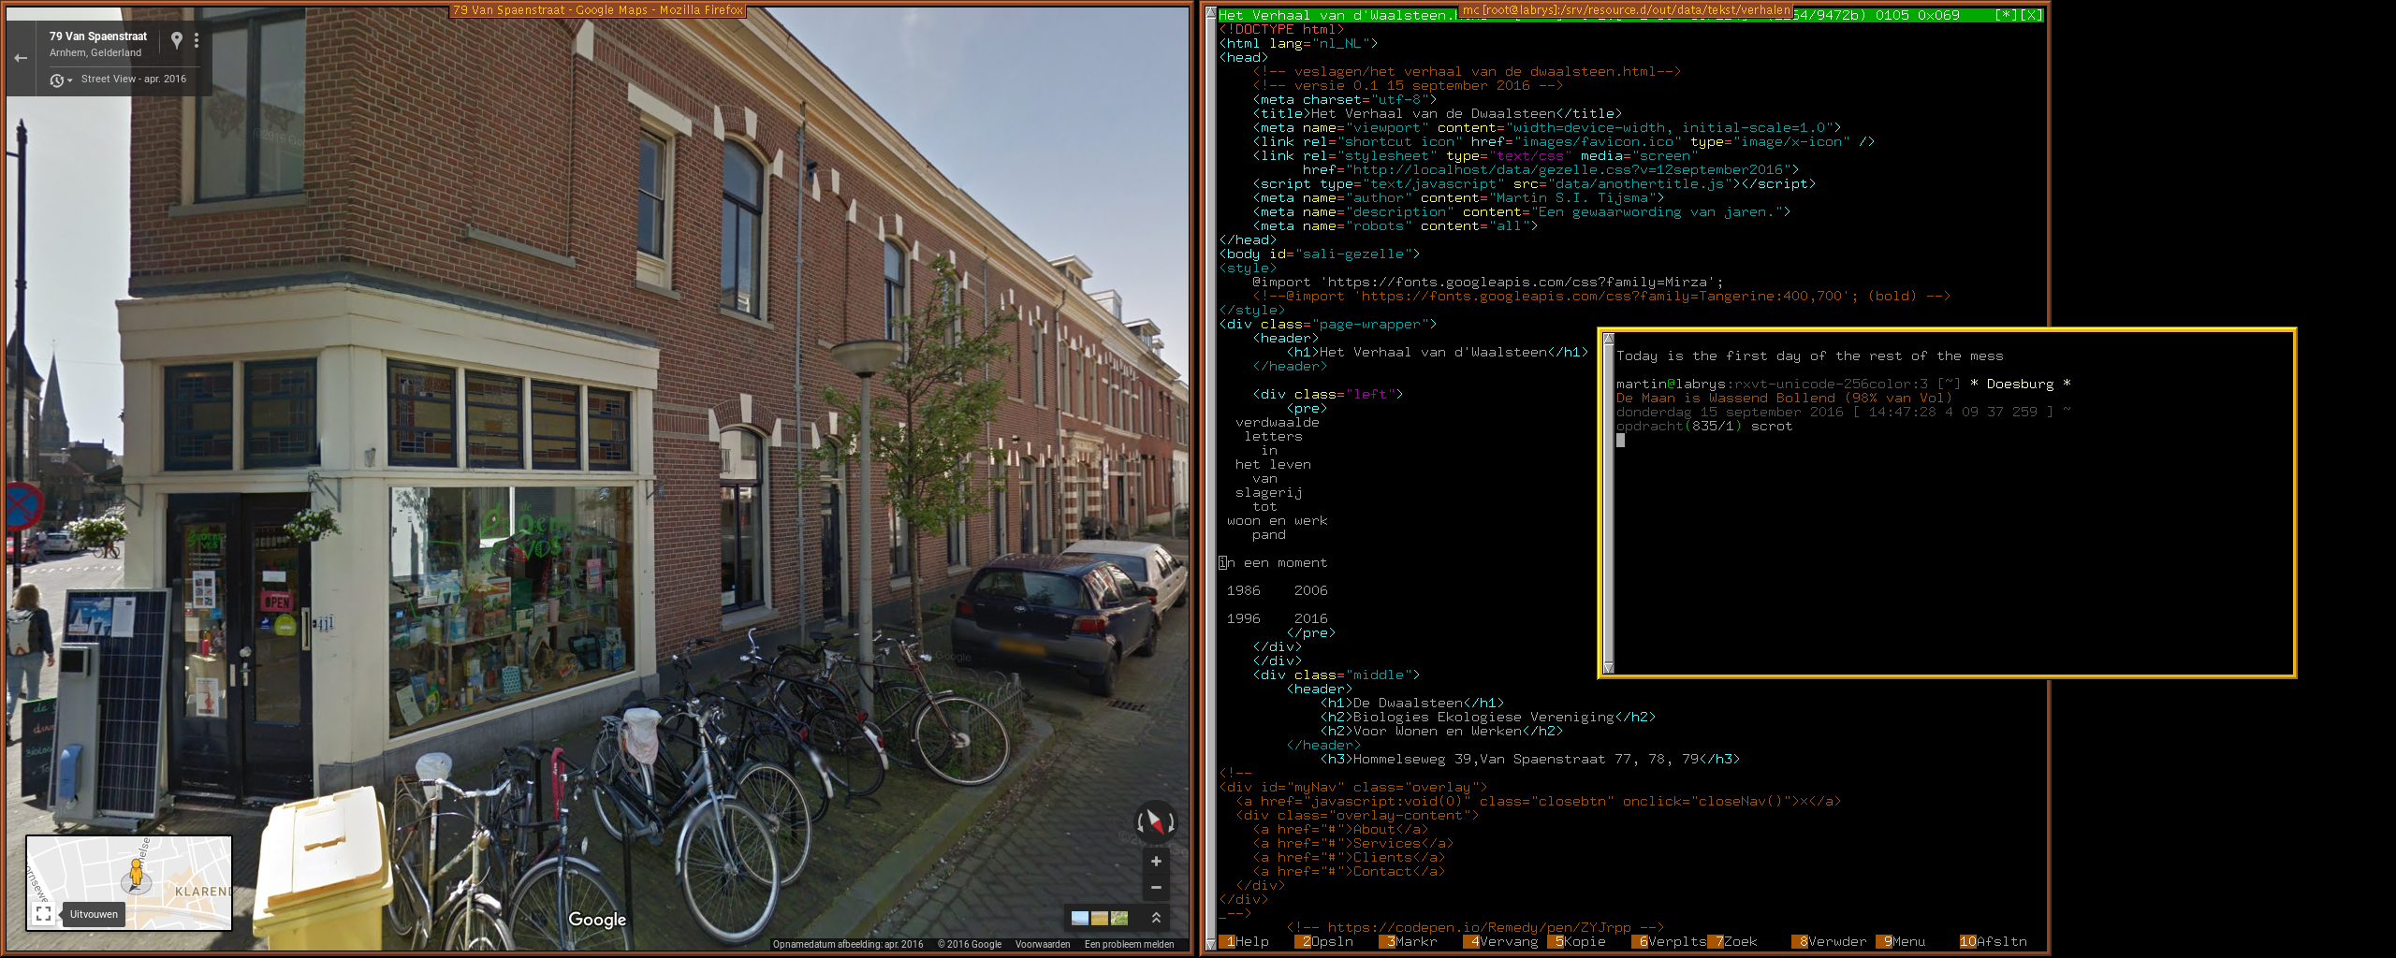The width and height of the screenshot is (2396, 958).
Task: Click the 'meta name="author"' line
Action: (1458, 197)
